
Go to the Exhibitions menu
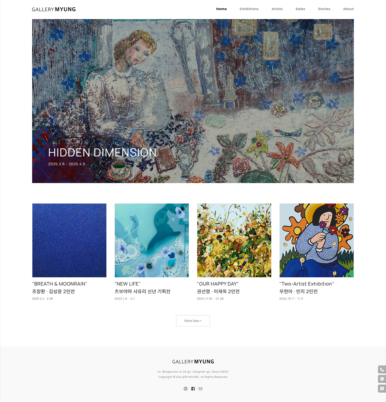tap(249, 9)
